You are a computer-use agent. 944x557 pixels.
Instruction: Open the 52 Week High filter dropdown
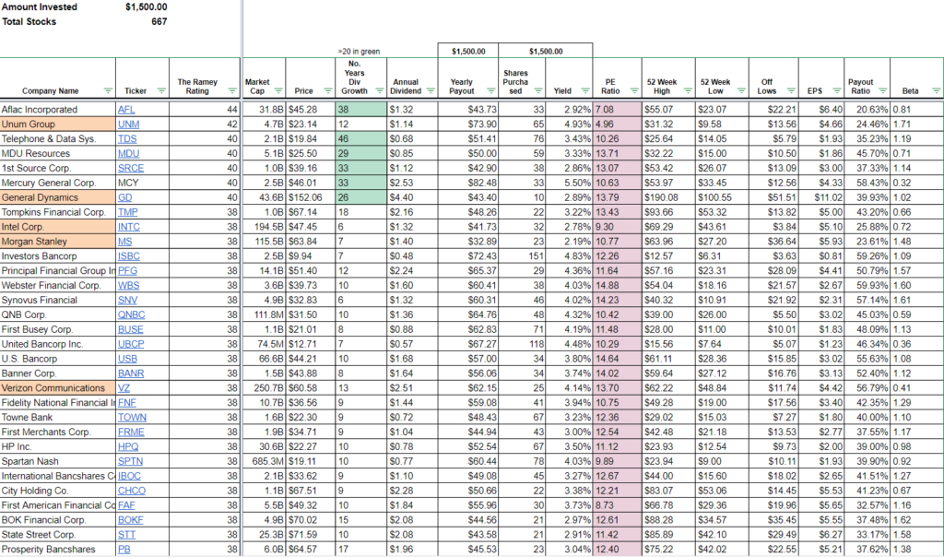(x=687, y=89)
